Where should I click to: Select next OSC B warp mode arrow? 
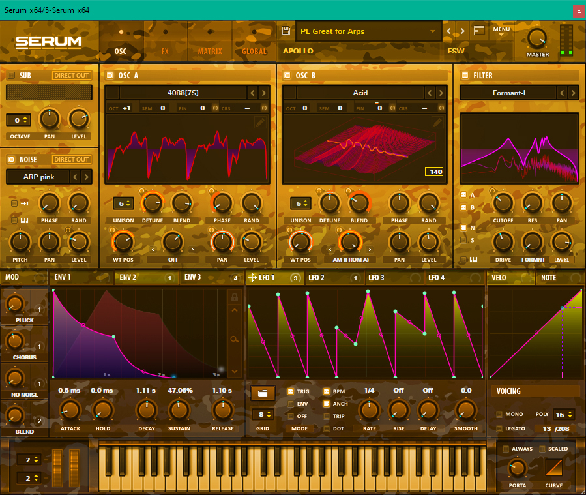[x=370, y=249]
